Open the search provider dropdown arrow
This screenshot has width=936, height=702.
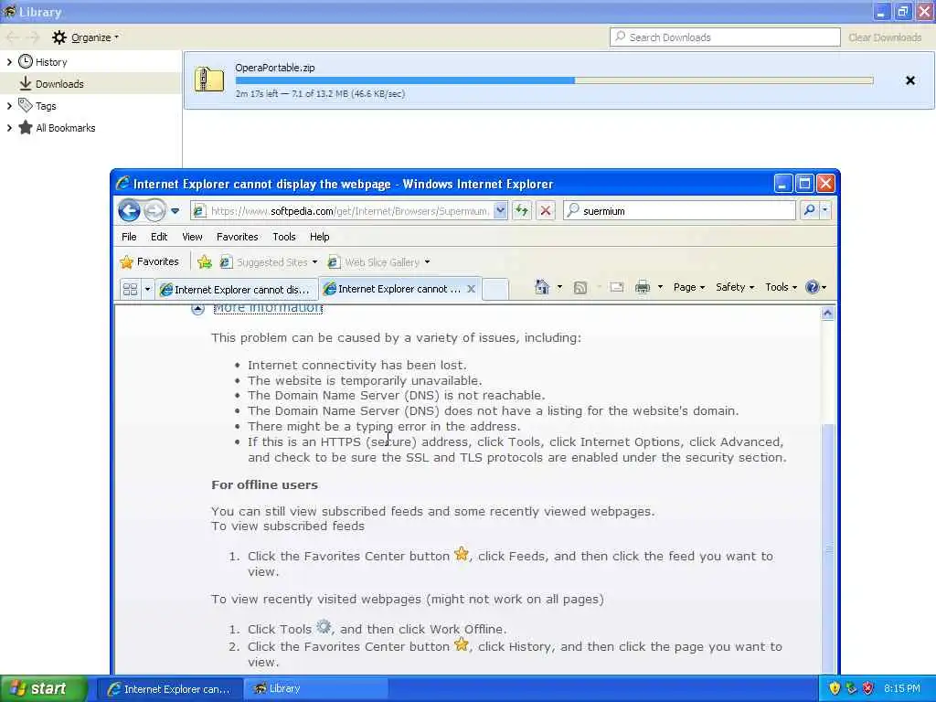coord(825,210)
